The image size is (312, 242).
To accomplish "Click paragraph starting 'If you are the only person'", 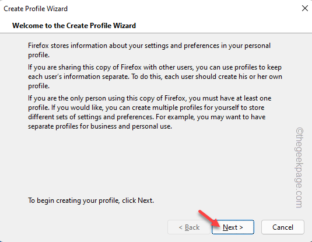I will click(149, 112).
